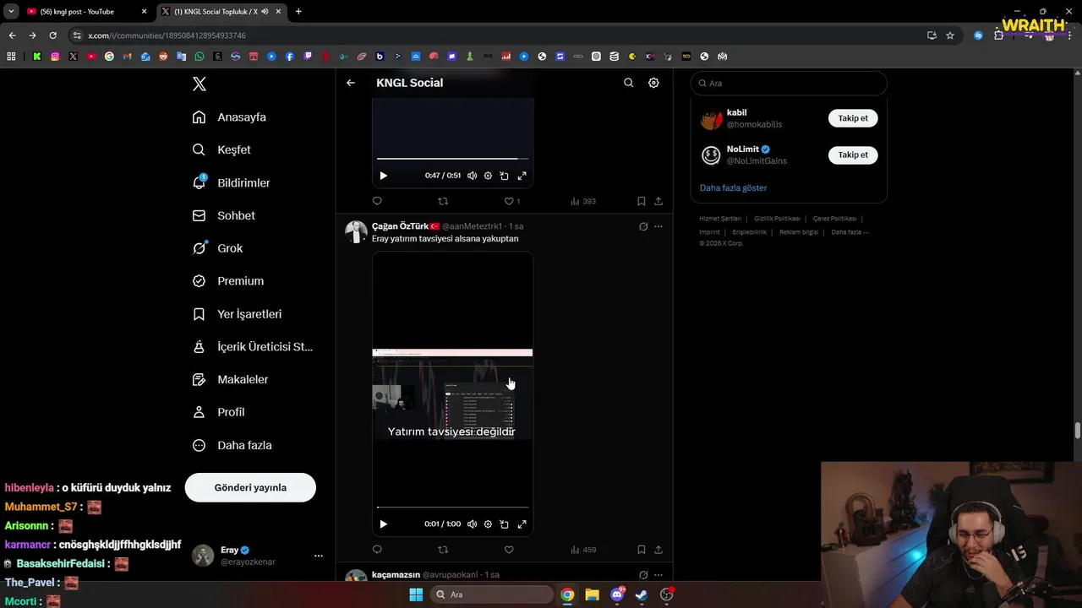Go back from KNGL Social
Viewport: 1082px width, 608px height.
pyautogui.click(x=351, y=83)
